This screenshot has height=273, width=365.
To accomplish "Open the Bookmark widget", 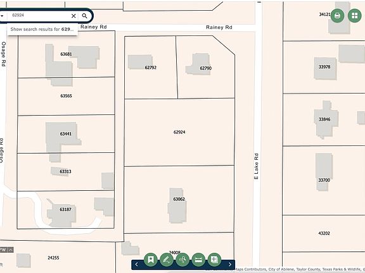I will 151,260.
